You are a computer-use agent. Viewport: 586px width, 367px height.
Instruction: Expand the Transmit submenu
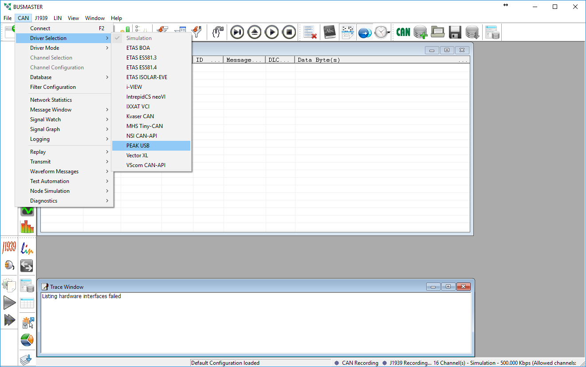(64, 162)
